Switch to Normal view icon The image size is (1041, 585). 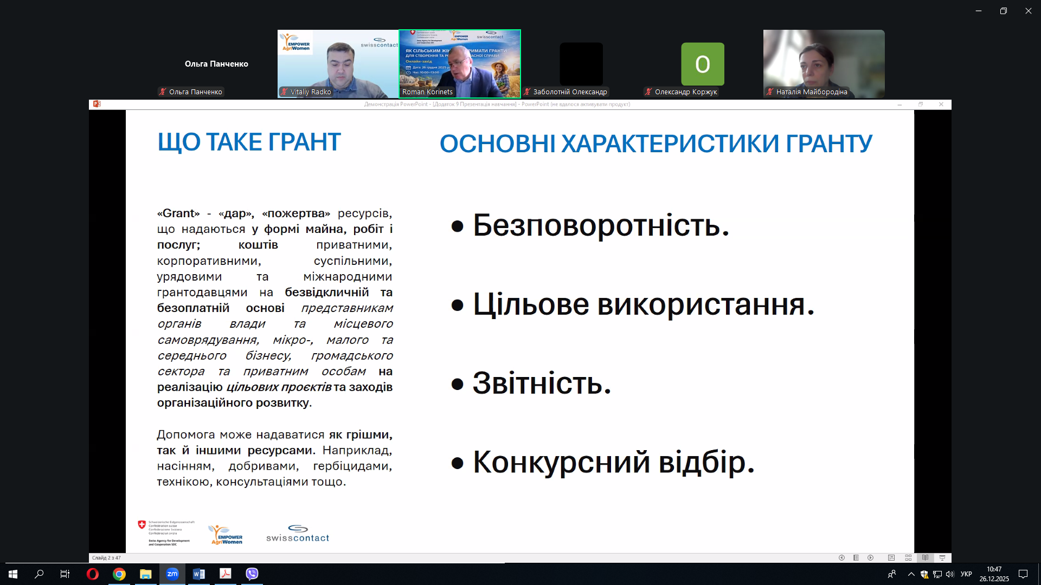891,558
